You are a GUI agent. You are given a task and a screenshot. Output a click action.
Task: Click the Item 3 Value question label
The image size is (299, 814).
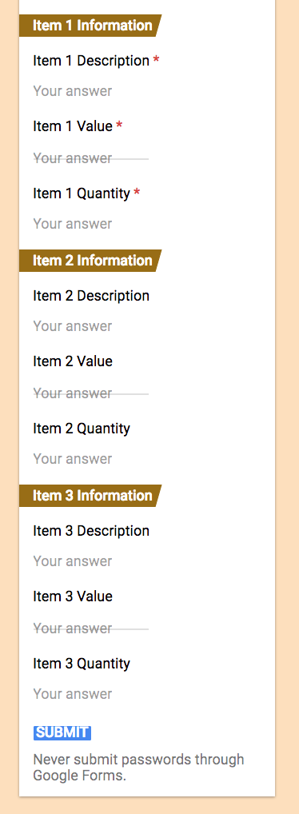point(73,597)
